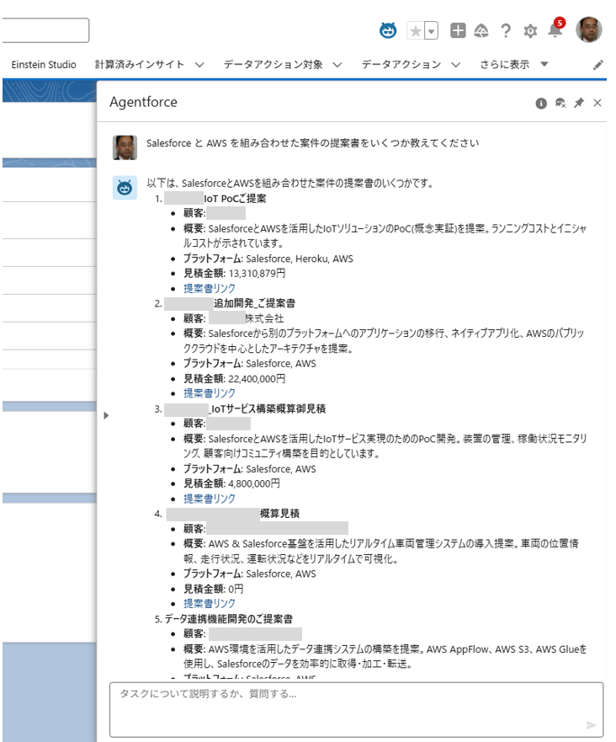Image resolution: width=616 pixels, height=742 pixels.
Task: Select the text 見積金額: 4,800,000円
Action: pyautogui.click(x=231, y=483)
